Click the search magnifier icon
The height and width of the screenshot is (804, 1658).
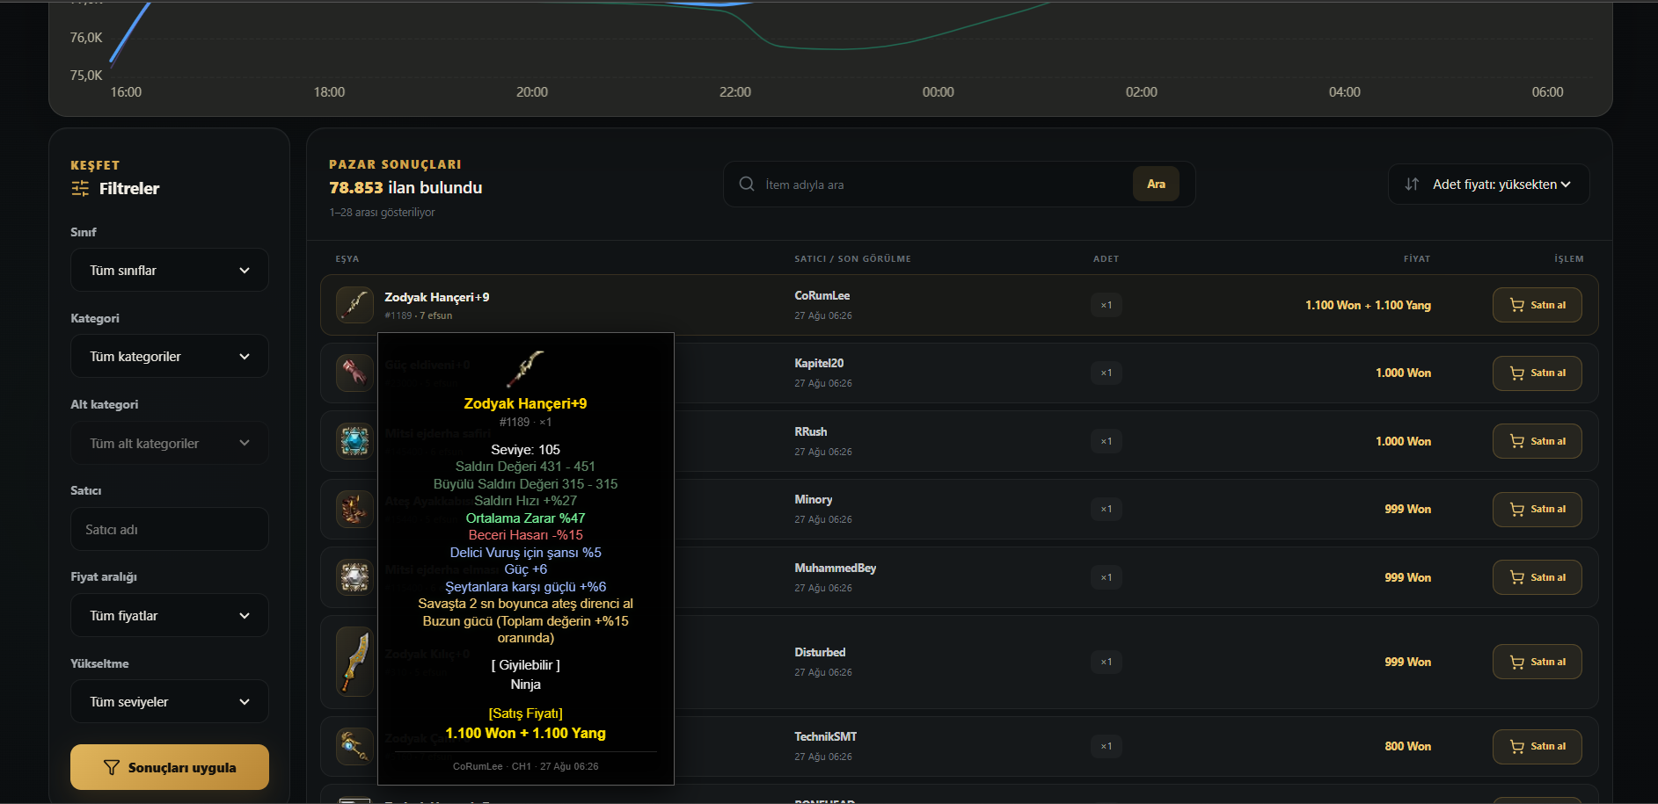pos(747,184)
